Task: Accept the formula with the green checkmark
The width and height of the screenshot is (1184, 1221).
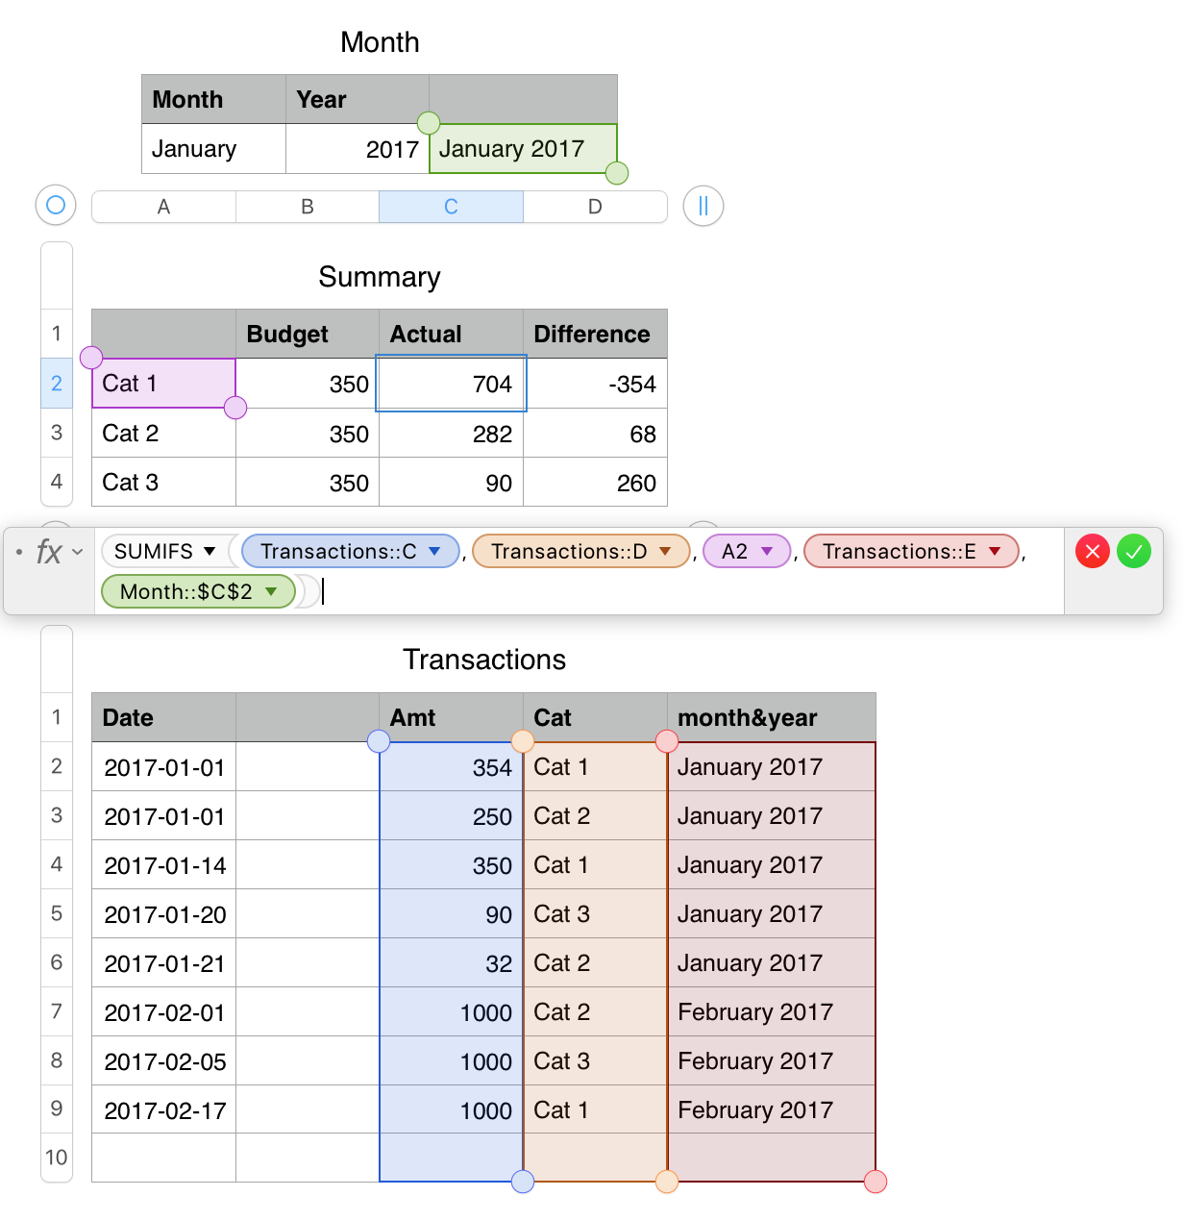Action: pyautogui.click(x=1134, y=551)
